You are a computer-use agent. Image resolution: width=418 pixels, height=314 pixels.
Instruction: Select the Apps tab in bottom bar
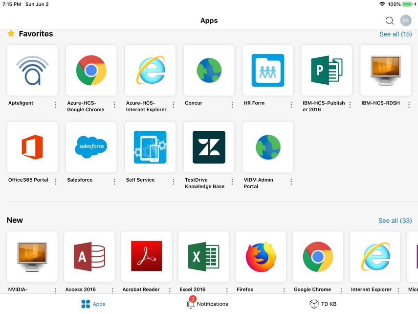coord(93,304)
